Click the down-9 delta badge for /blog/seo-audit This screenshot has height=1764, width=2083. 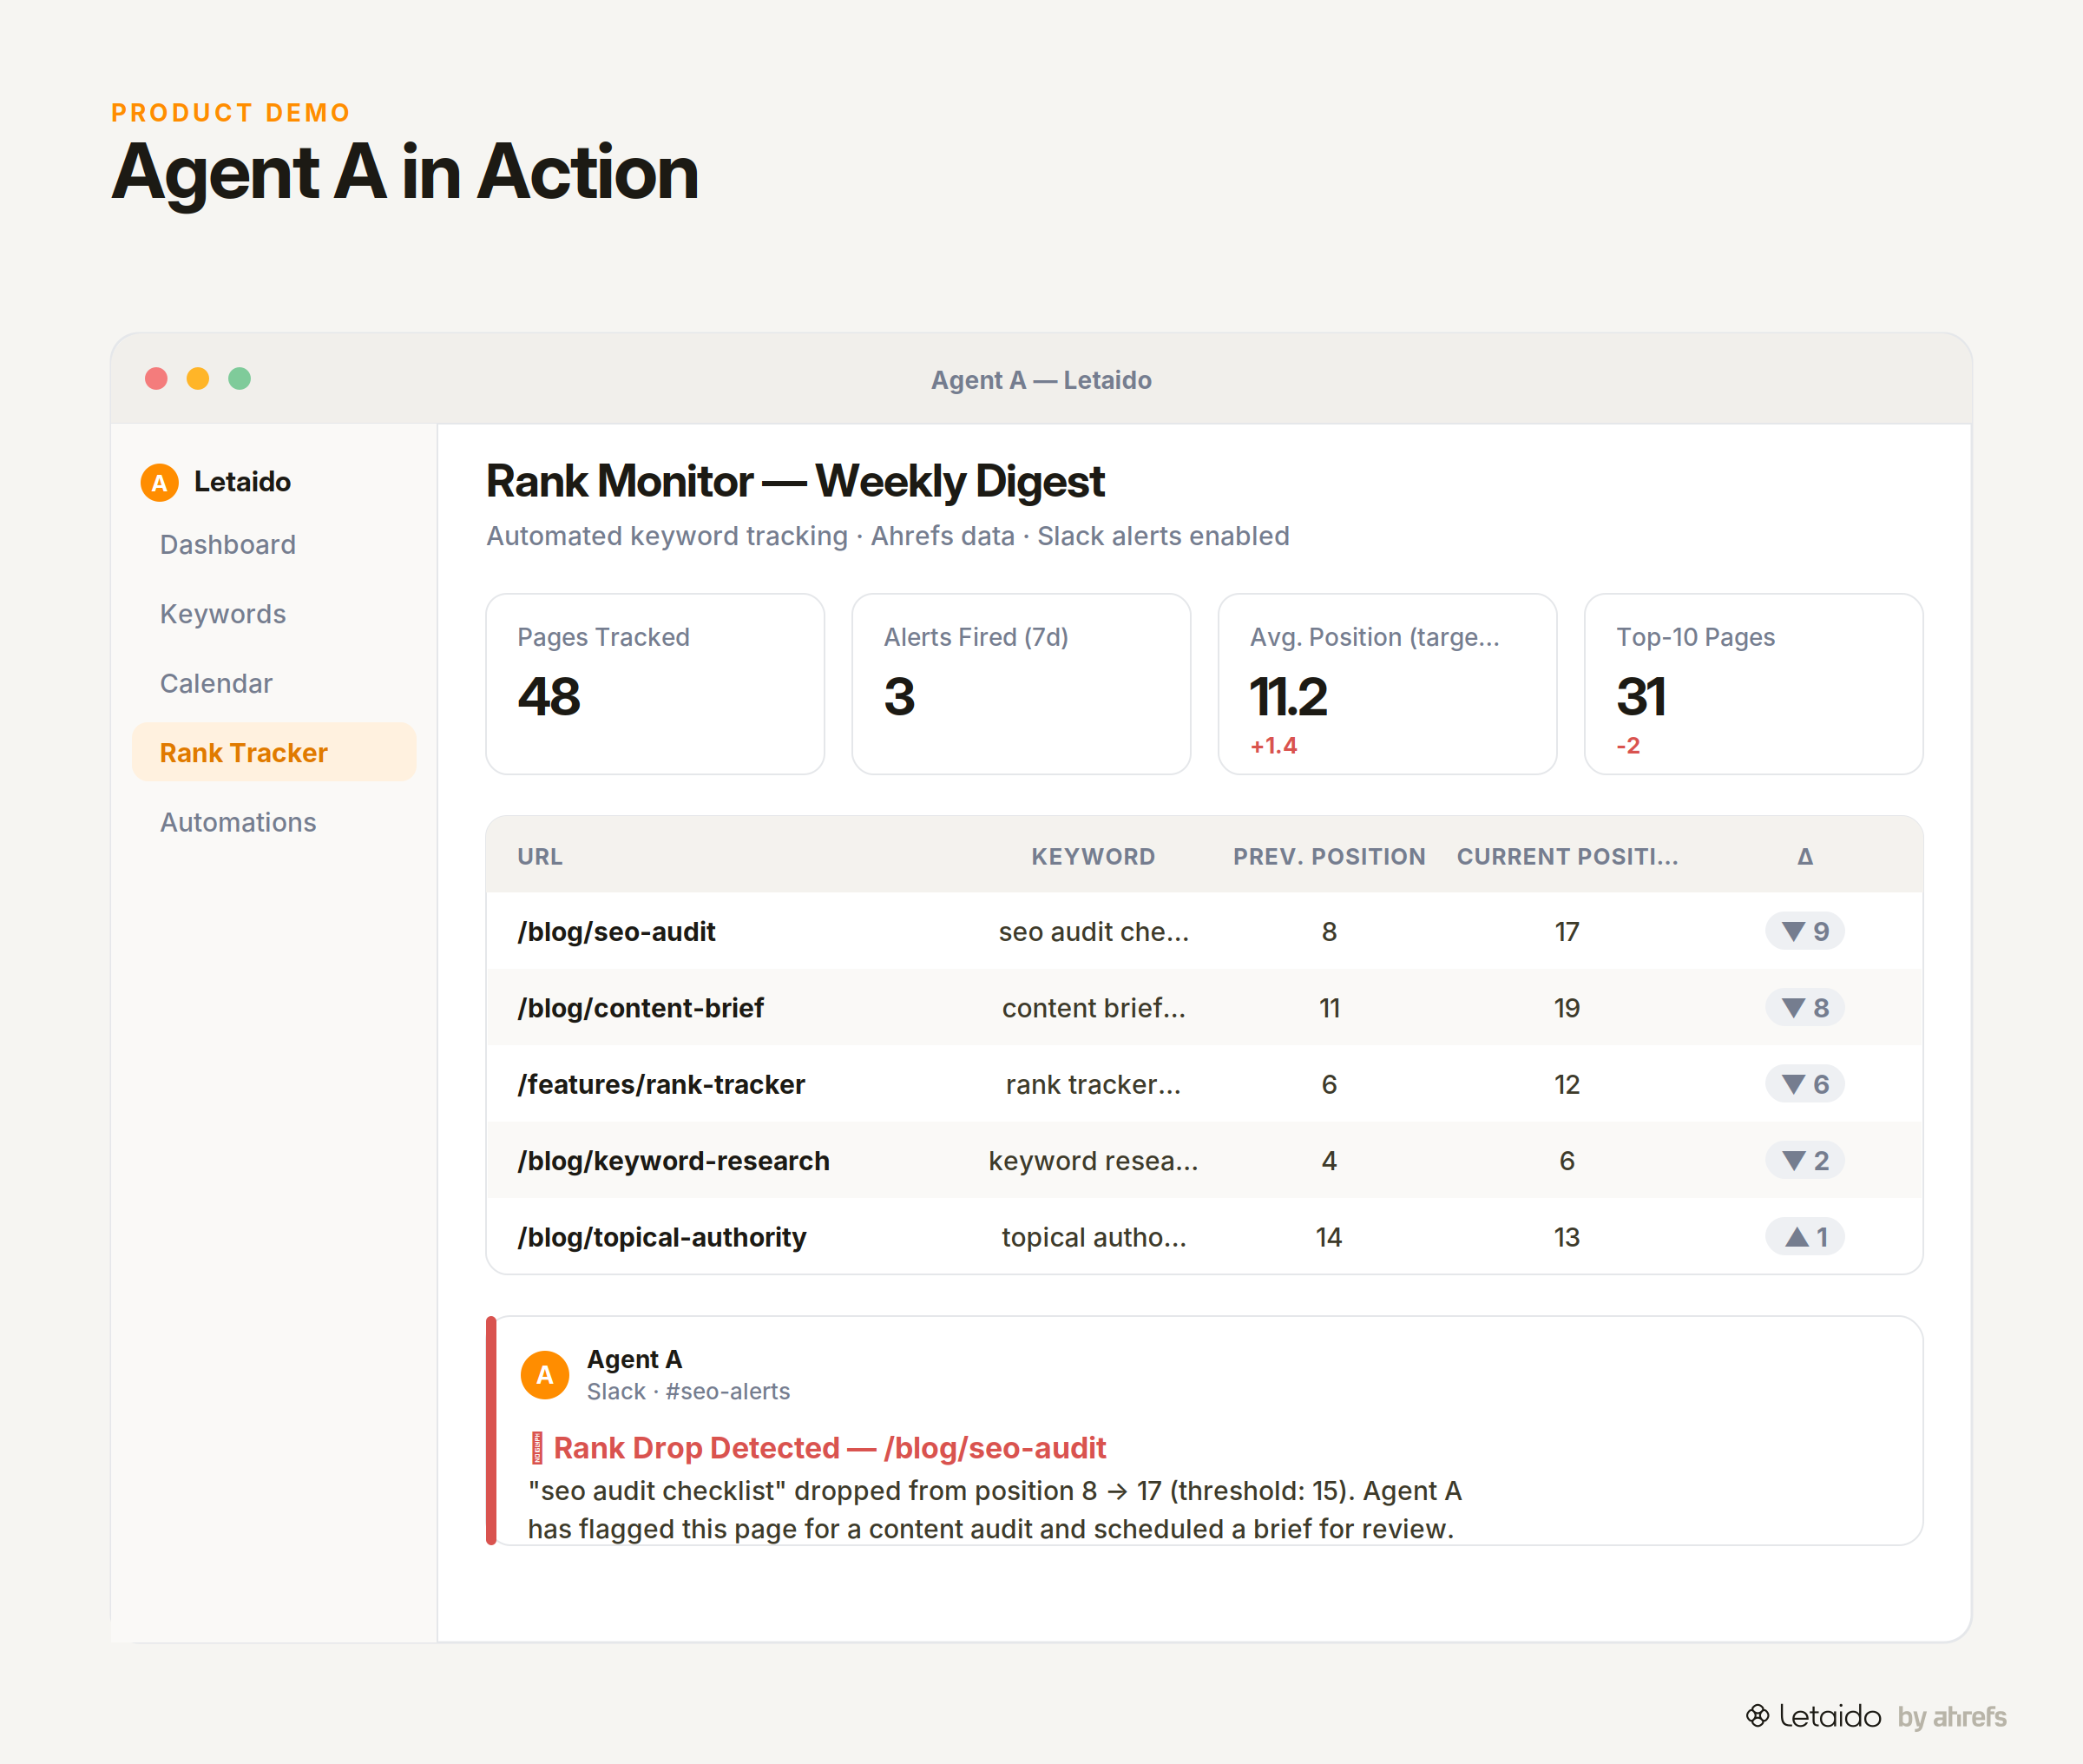(1804, 932)
